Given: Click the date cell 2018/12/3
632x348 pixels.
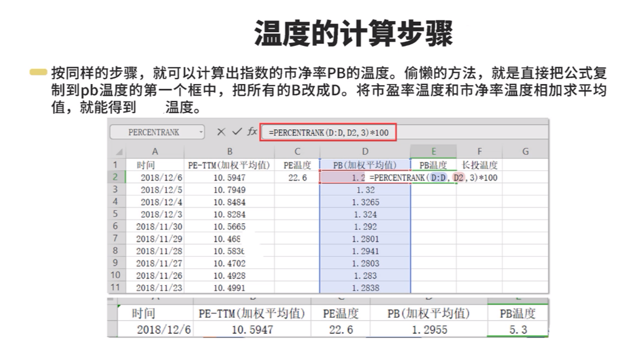Looking at the screenshot, I should point(155,214).
